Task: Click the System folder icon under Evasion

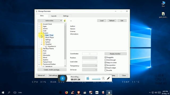Action: [x=44, y=42]
